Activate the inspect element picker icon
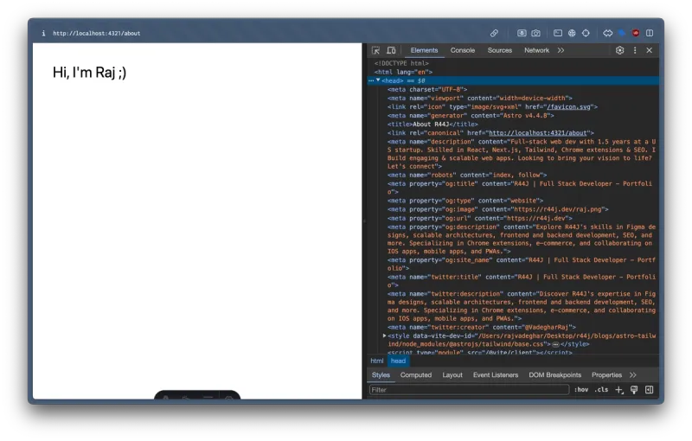 (x=375, y=50)
